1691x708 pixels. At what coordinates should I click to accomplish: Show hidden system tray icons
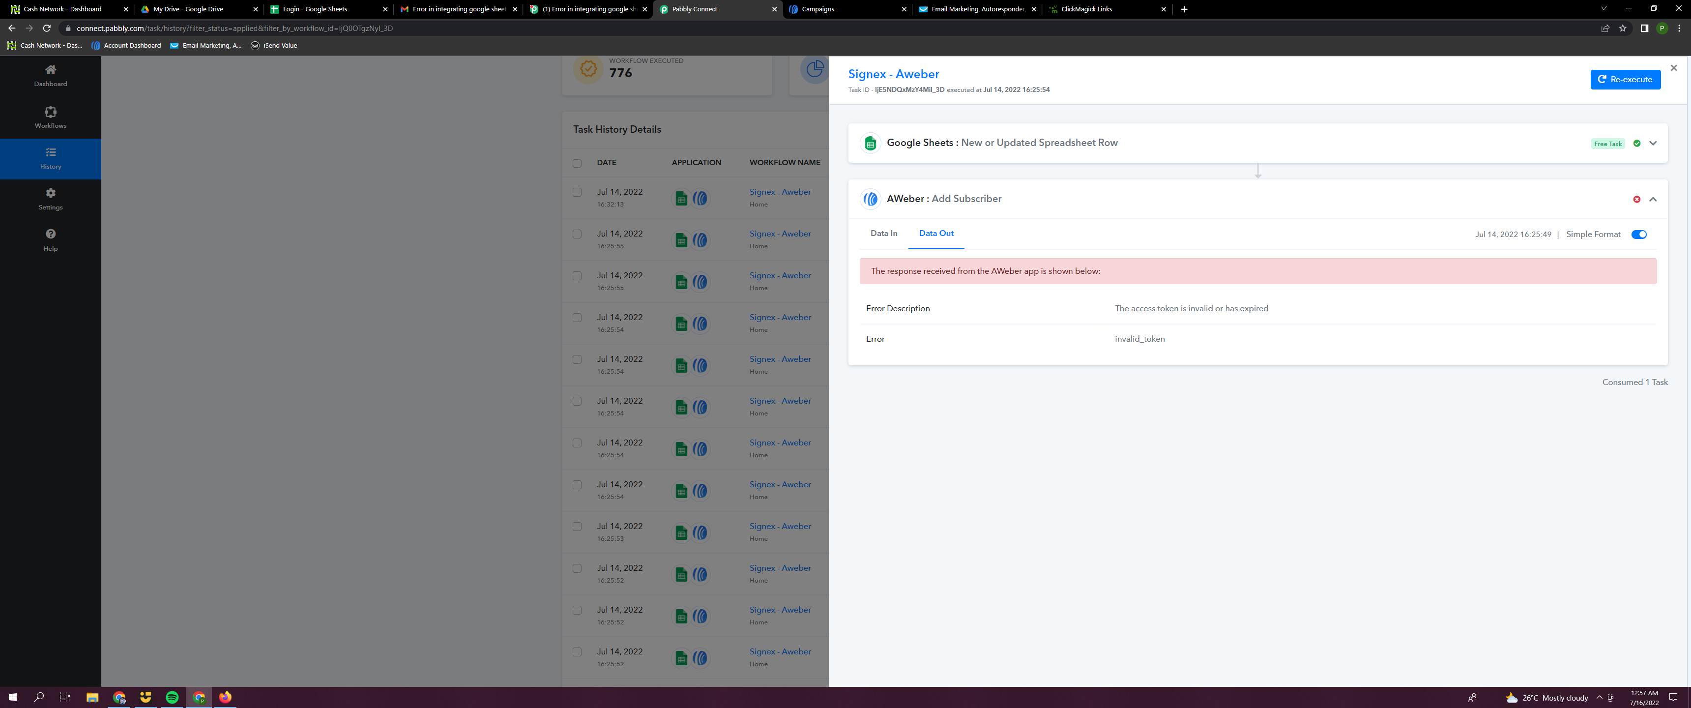tap(1599, 698)
